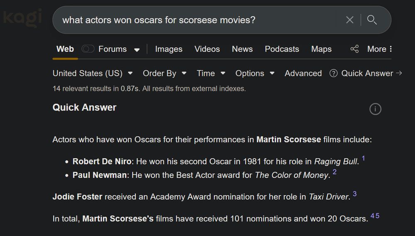Click the magnifying glass search icon

coord(372,20)
